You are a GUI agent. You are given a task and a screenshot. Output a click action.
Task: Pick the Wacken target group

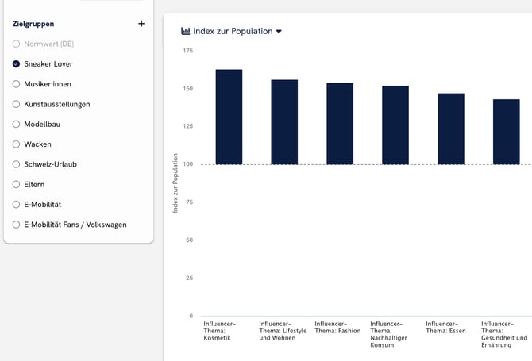[17, 144]
